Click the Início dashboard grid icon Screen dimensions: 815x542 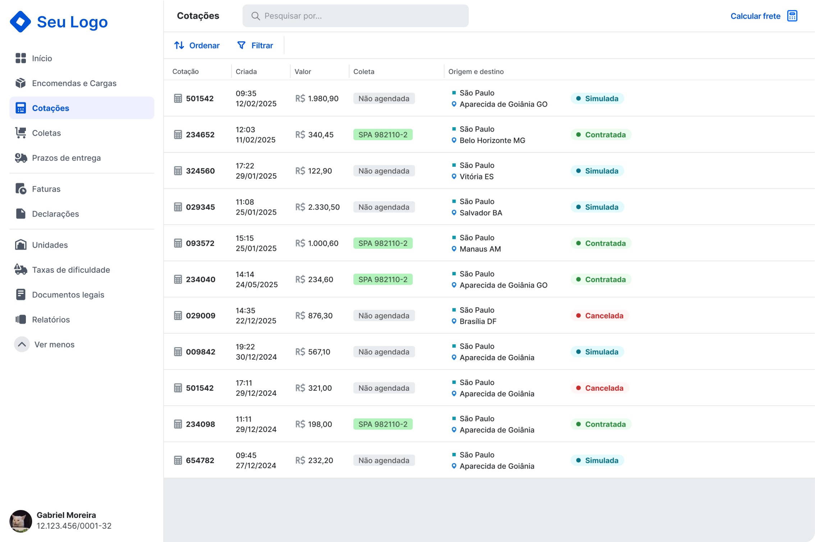(21, 58)
